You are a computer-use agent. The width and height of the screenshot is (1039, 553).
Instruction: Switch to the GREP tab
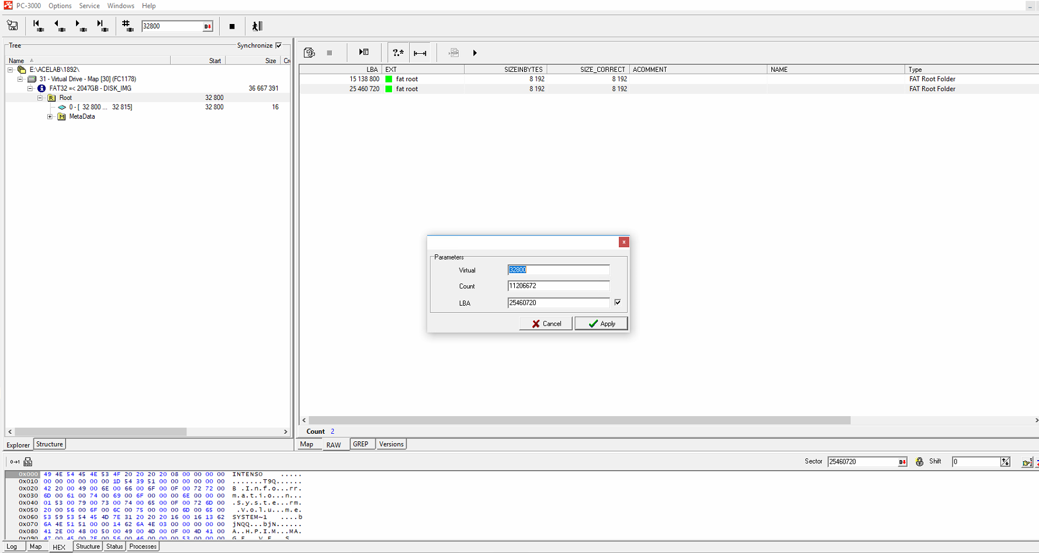pyautogui.click(x=361, y=444)
